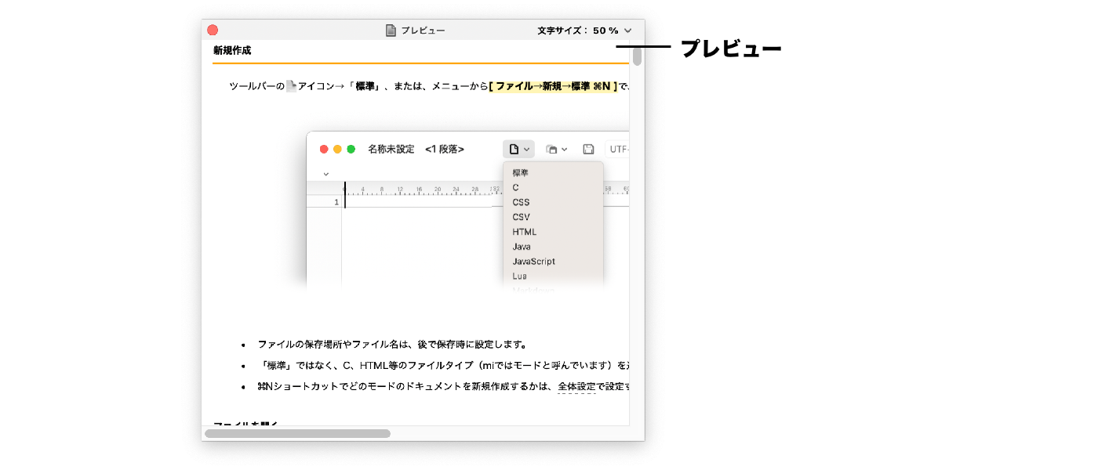Viewport: 1098px width, 470px height.
Task: Click the green zoom button in the embedded window
Action: coord(351,149)
